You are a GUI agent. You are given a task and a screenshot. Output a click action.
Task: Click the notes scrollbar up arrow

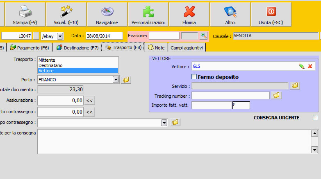click(314, 134)
